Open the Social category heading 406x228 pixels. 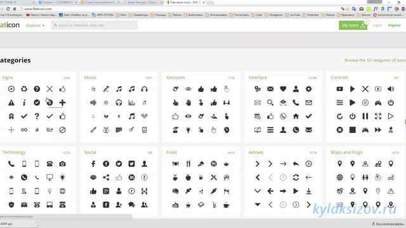point(90,153)
